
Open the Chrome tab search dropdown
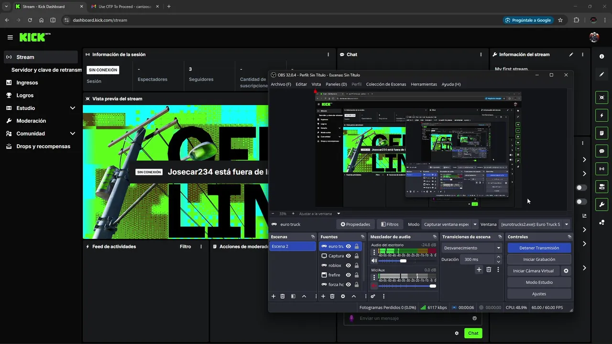pyautogui.click(x=6, y=6)
